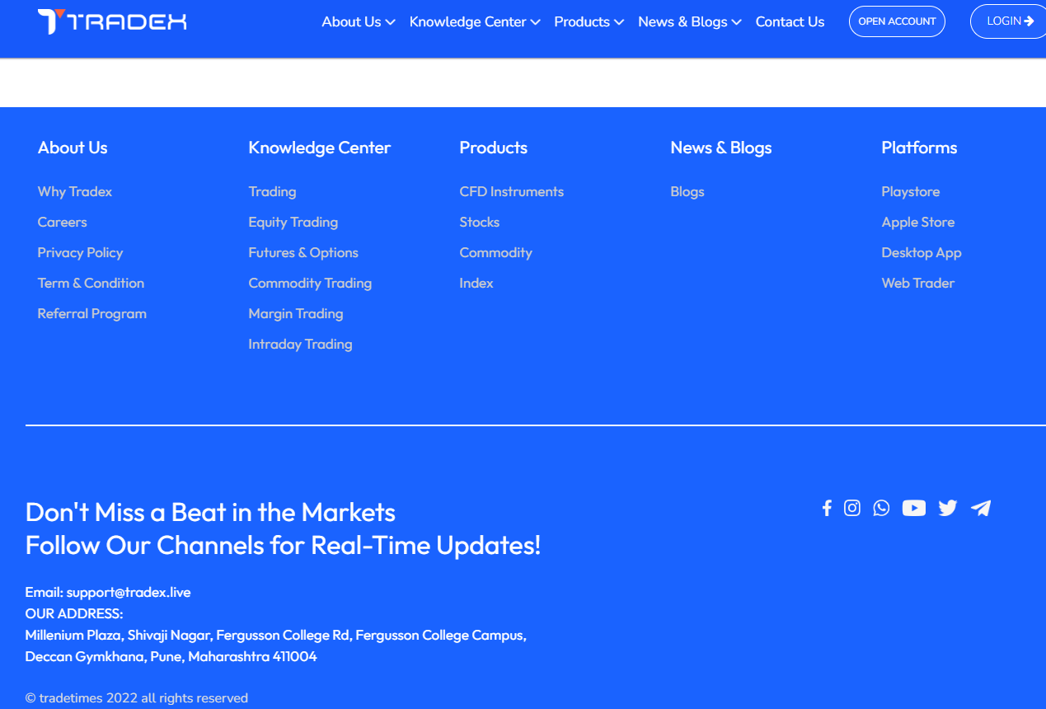Open the Twitter social icon
1046x709 pixels.
948,508
